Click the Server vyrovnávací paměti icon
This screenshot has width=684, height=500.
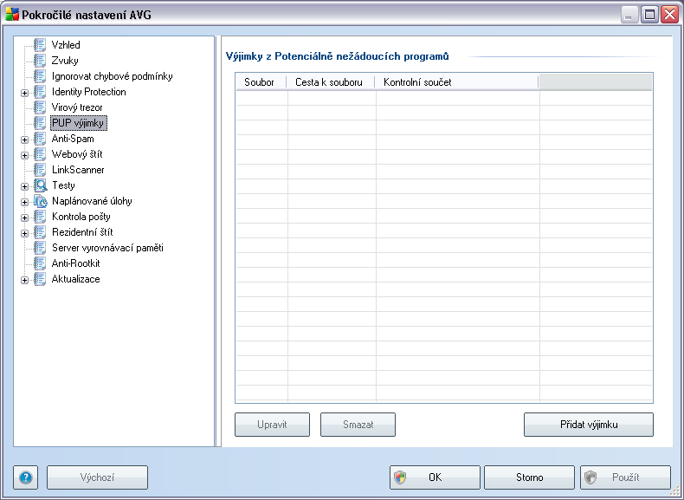pyautogui.click(x=40, y=248)
